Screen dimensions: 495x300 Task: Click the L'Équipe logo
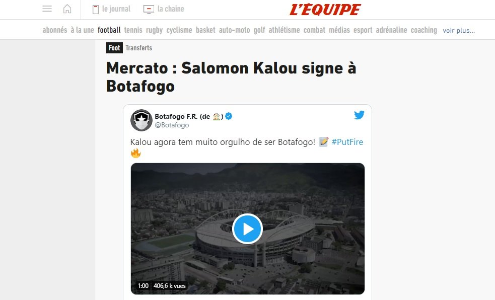coord(325,10)
